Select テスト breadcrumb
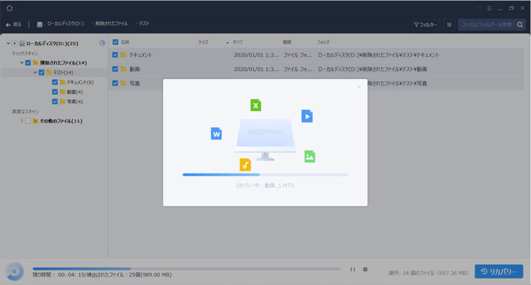Image resolution: width=531 pixels, height=285 pixels. coord(144,24)
